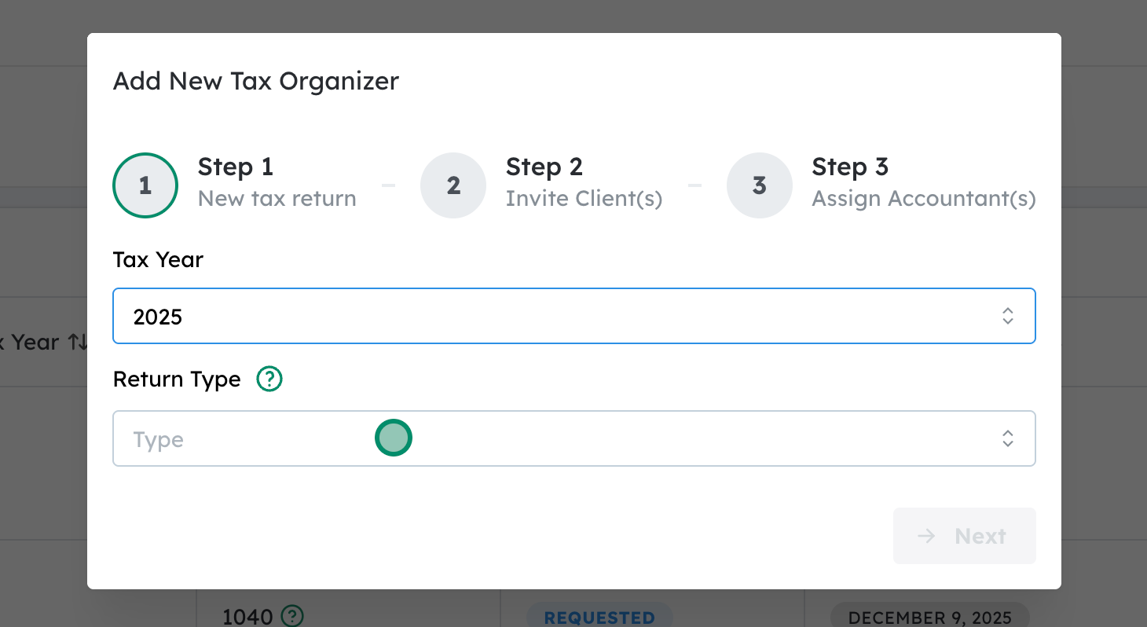Click the arrow icon on the Next button
The image size is (1147, 627).
[927, 536]
